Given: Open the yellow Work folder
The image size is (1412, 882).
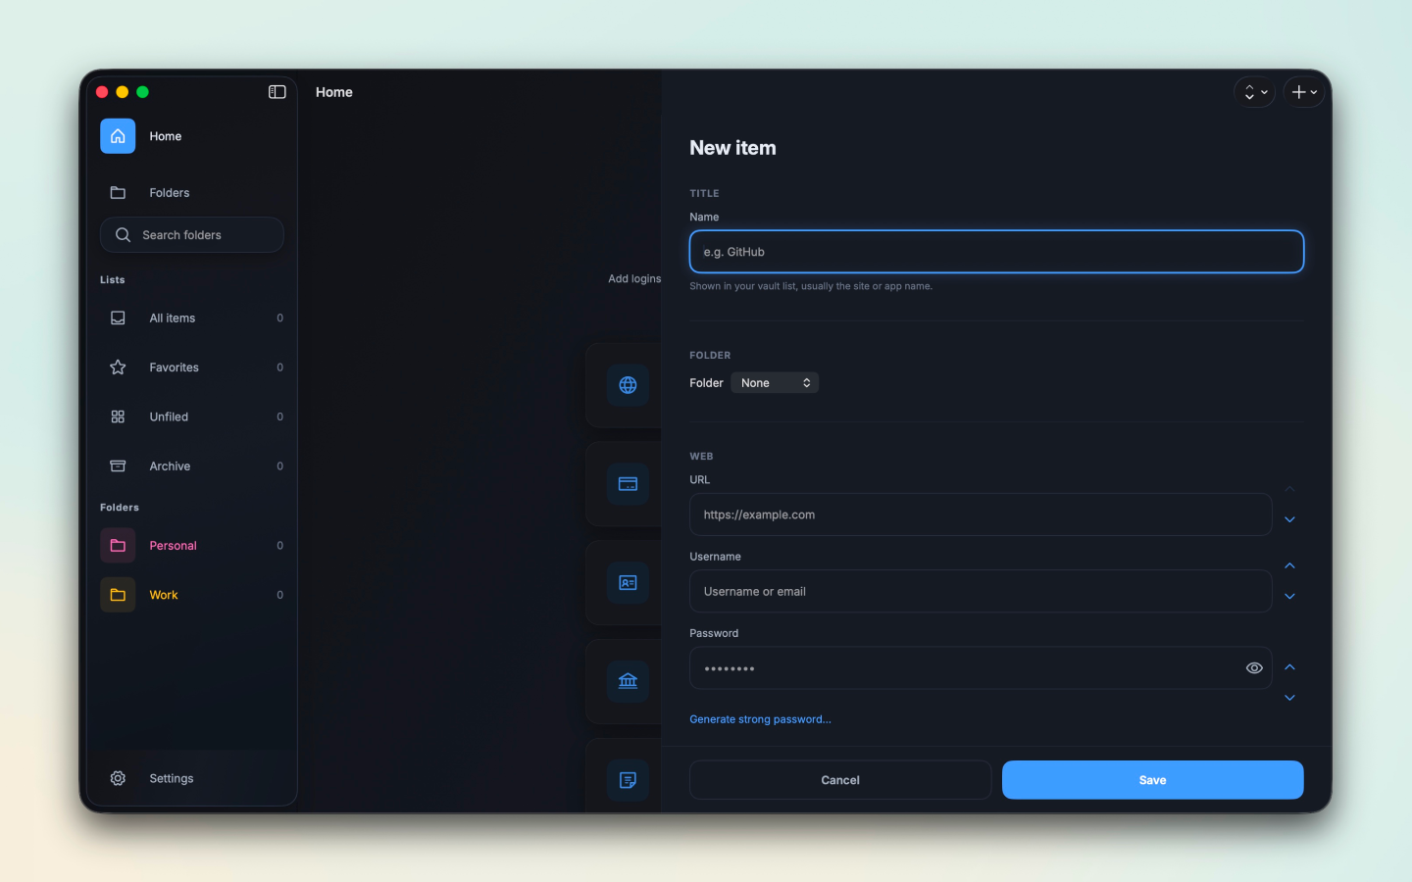Looking at the screenshot, I should point(191,596).
